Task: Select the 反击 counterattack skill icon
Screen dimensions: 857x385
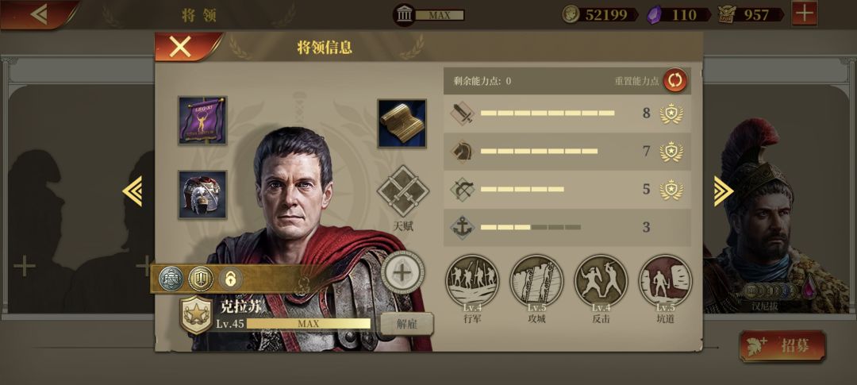Action: 601,281
